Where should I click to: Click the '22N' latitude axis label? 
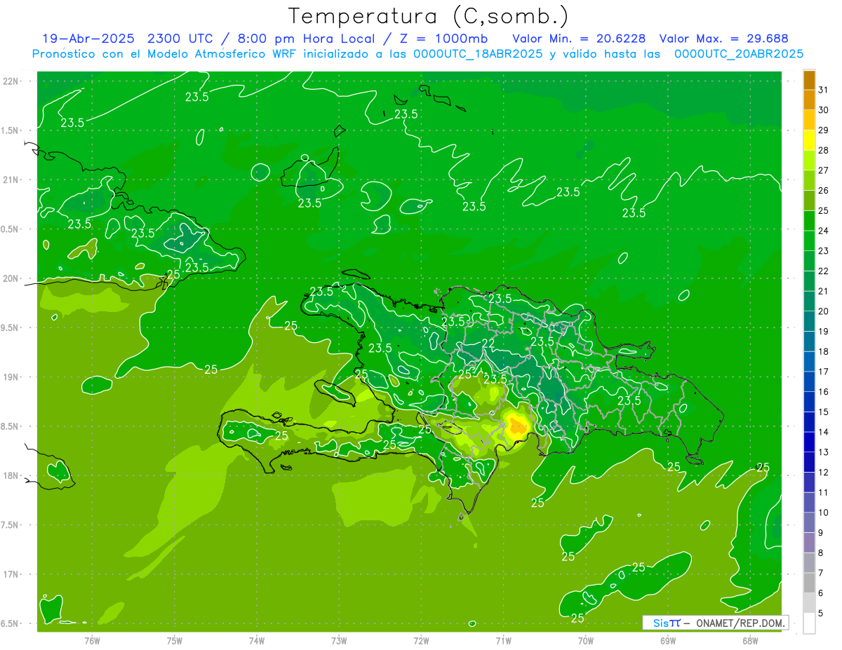click(x=11, y=81)
